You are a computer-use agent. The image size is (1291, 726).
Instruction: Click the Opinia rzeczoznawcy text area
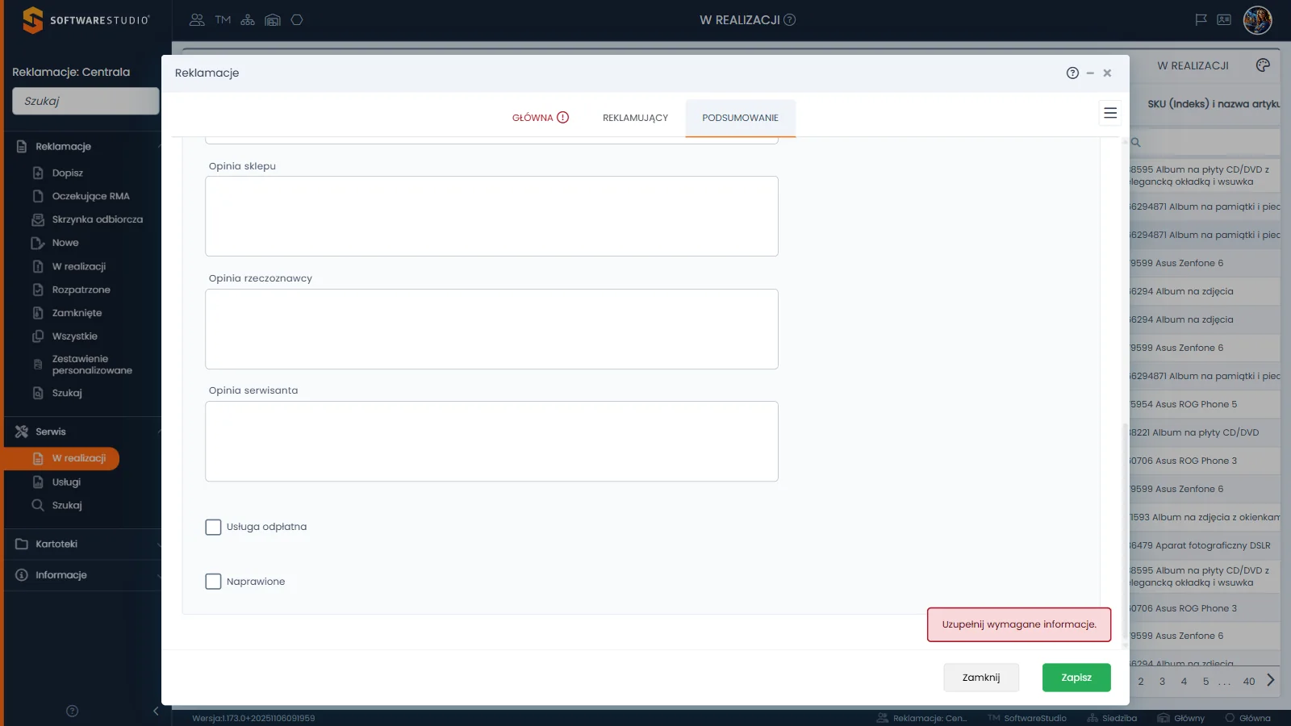tap(491, 329)
